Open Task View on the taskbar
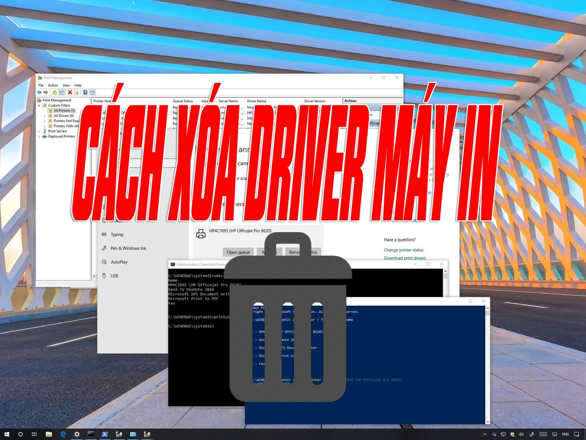Viewport: 586px width, 440px height. (34, 434)
